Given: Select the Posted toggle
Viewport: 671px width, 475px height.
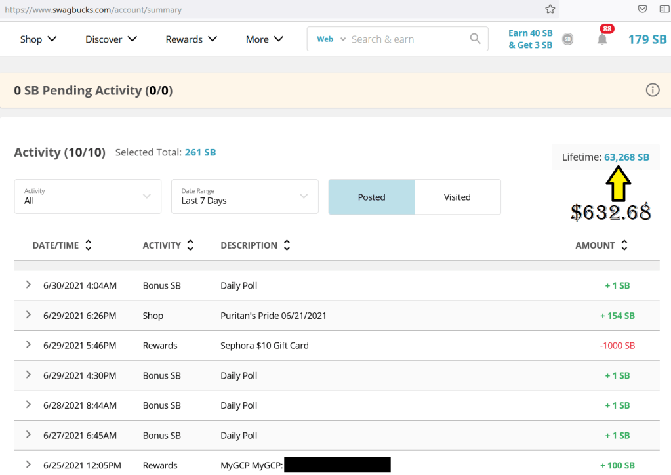Looking at the screenshot, I should [371, 197].
